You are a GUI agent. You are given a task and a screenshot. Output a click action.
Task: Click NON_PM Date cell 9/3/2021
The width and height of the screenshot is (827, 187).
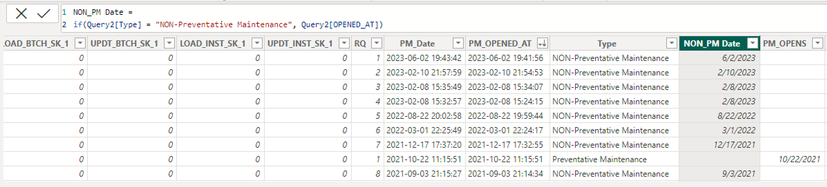[x=720, y=174]
